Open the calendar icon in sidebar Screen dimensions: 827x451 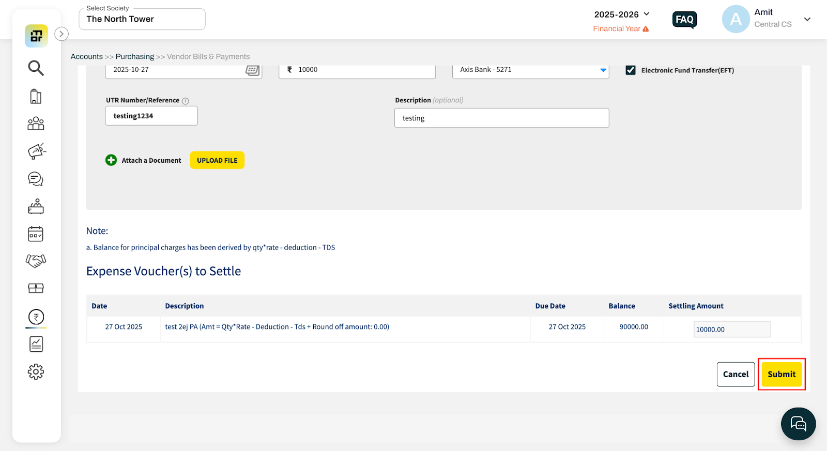pos(36,234)
